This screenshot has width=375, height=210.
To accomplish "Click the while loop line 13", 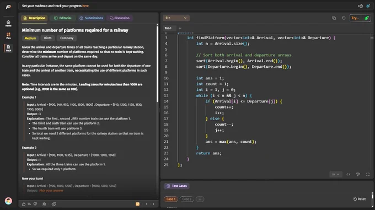I will pos(224,95).
